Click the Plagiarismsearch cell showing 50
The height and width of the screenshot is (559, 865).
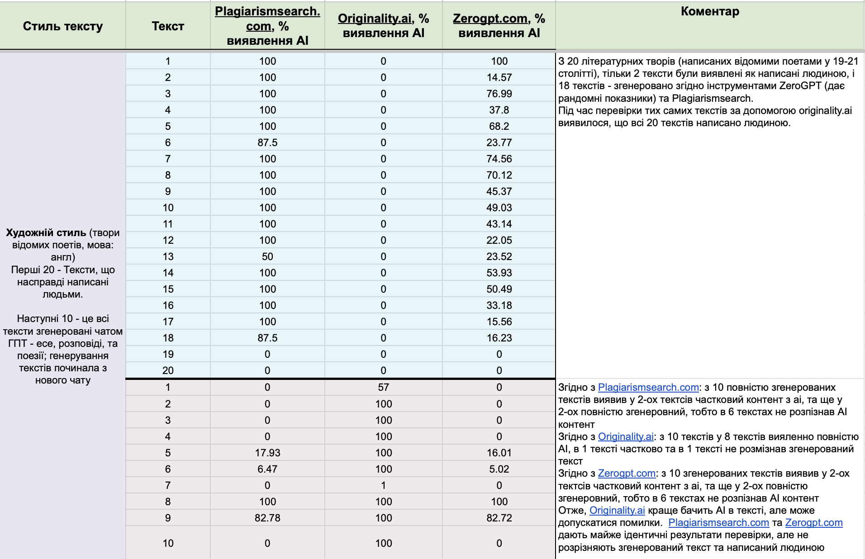[x=267, y=256]
